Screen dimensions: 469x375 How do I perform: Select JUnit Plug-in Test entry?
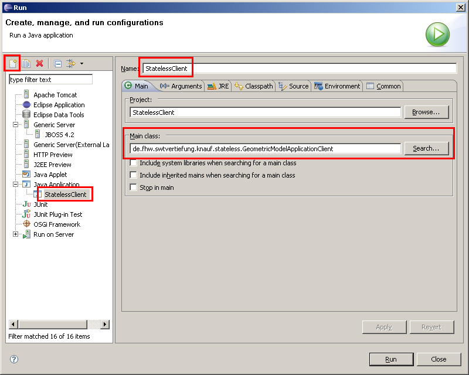click(x=57, y=214)
